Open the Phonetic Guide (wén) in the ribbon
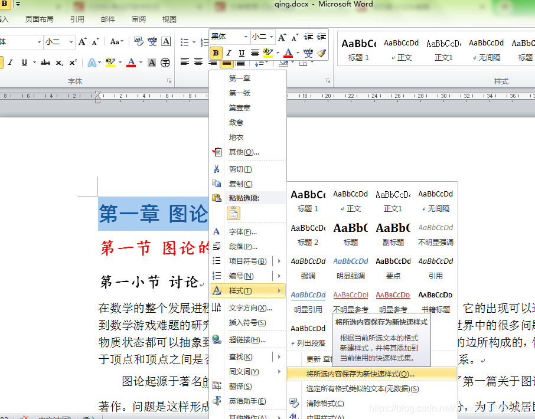 [x=152, y=41]
